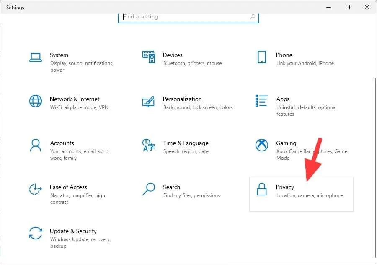Click the Update & Security refresh icon
The height and width of the screenshot is (265, 377).
click(36, 233)
